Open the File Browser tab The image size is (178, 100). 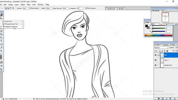(x=111, y=9)
